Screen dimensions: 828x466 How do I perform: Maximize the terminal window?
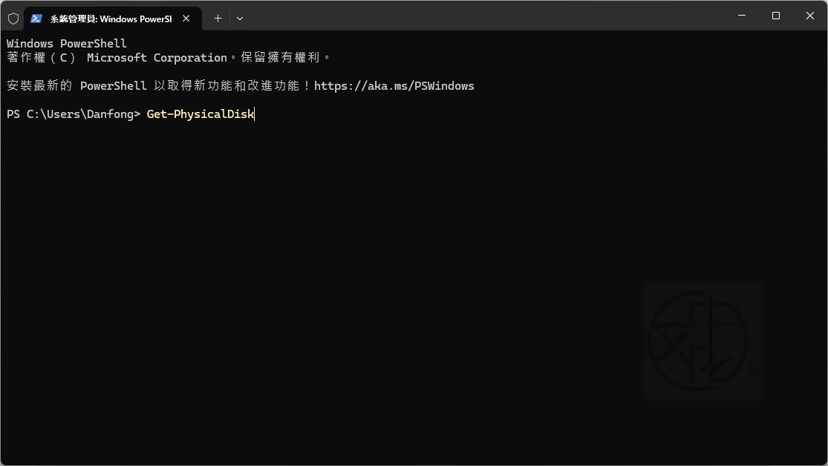776,16
